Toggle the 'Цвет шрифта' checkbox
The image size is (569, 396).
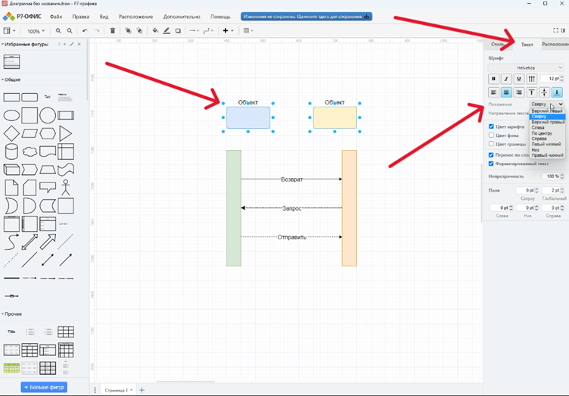tap(492, 126)
